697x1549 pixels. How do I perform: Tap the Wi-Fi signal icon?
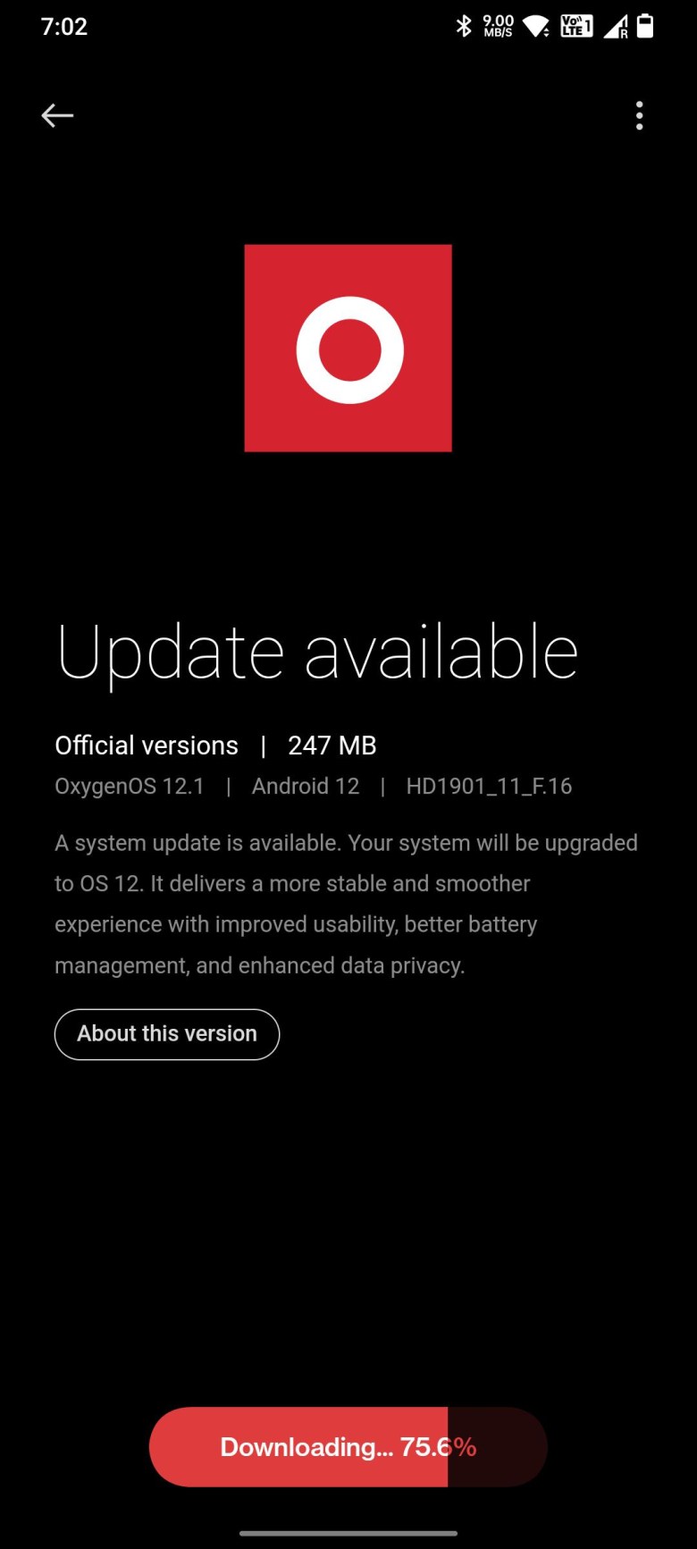pos(536,28)
